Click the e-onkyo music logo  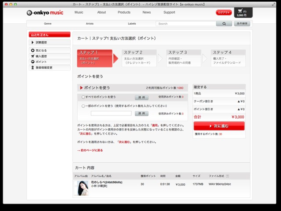[45, 12]
